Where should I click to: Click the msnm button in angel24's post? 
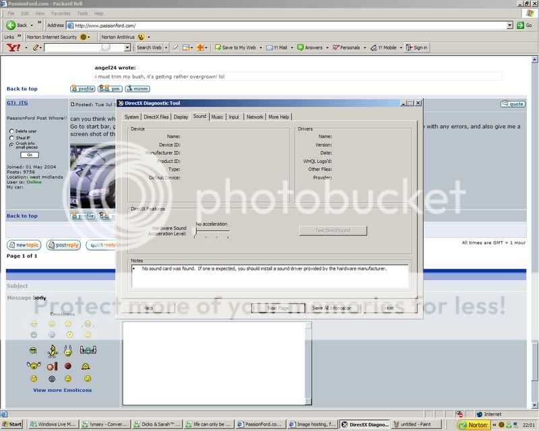tap(137, 89)
